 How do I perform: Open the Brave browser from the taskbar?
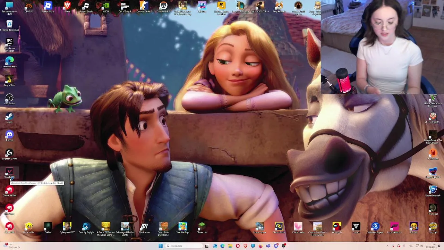pos(245,246)
